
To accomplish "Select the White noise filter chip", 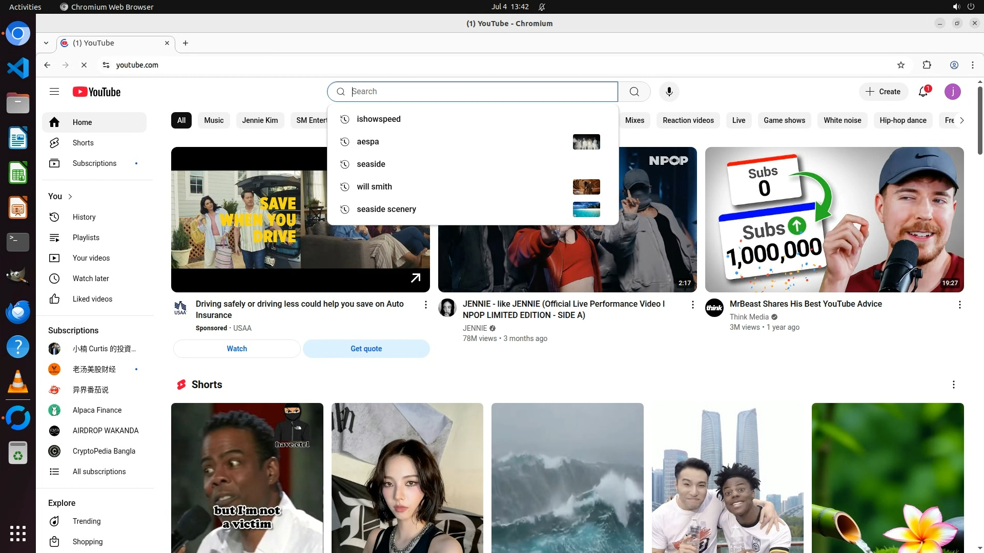I will coord(842,120).
